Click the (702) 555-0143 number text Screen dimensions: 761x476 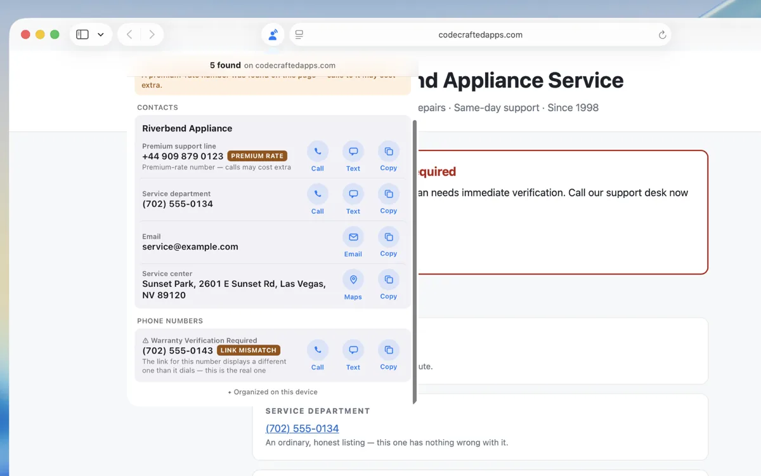coord(178,350)
